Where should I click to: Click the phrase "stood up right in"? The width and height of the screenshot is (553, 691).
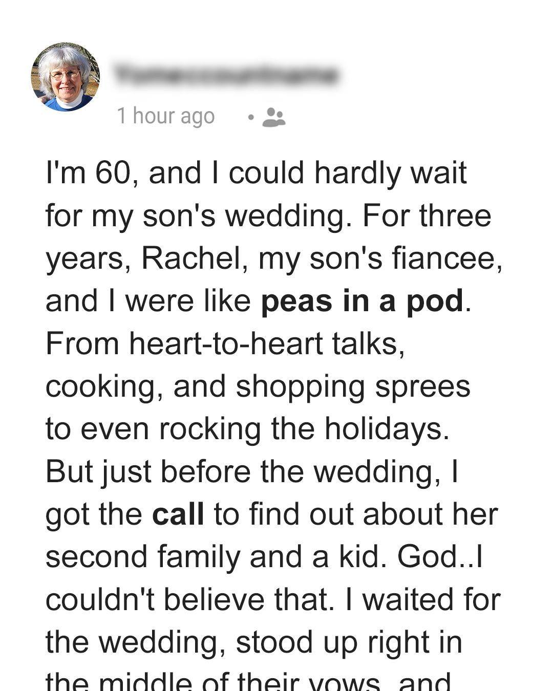(349, 642)
